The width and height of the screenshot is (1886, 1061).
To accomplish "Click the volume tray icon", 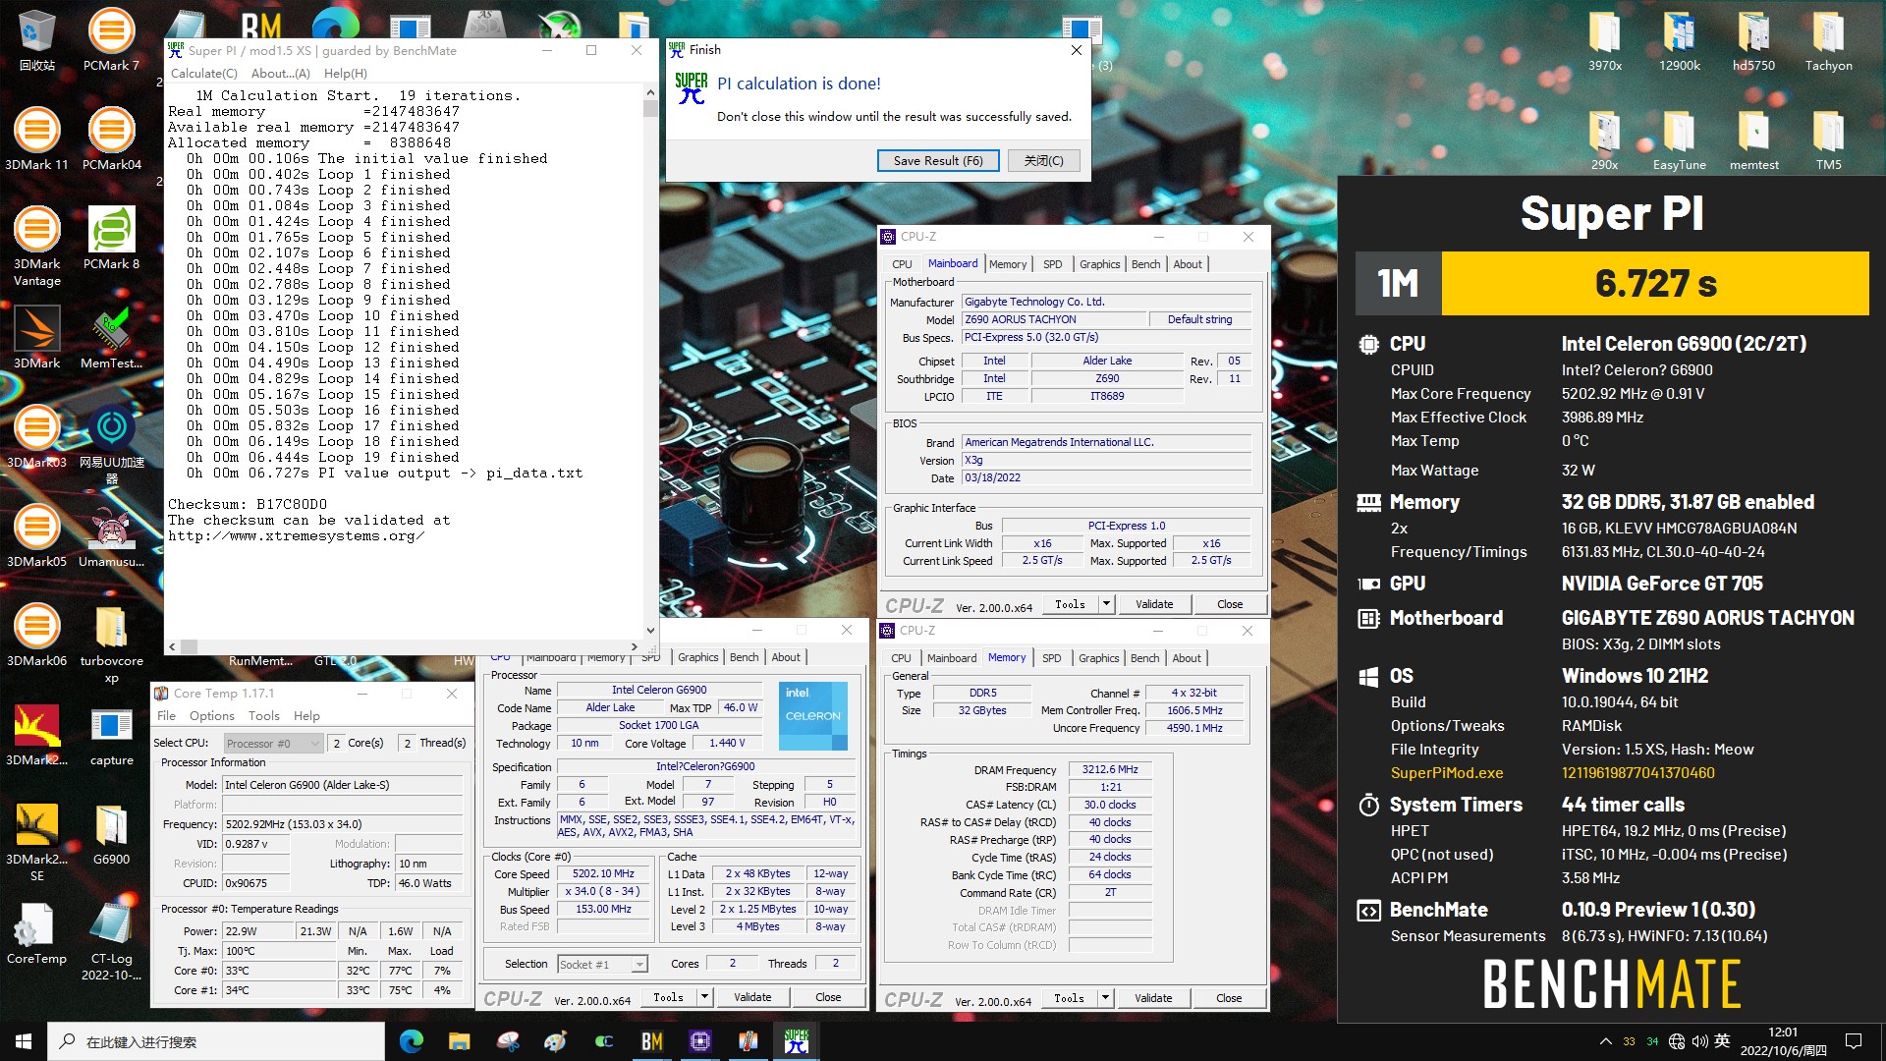I will pos(1699,1041).
